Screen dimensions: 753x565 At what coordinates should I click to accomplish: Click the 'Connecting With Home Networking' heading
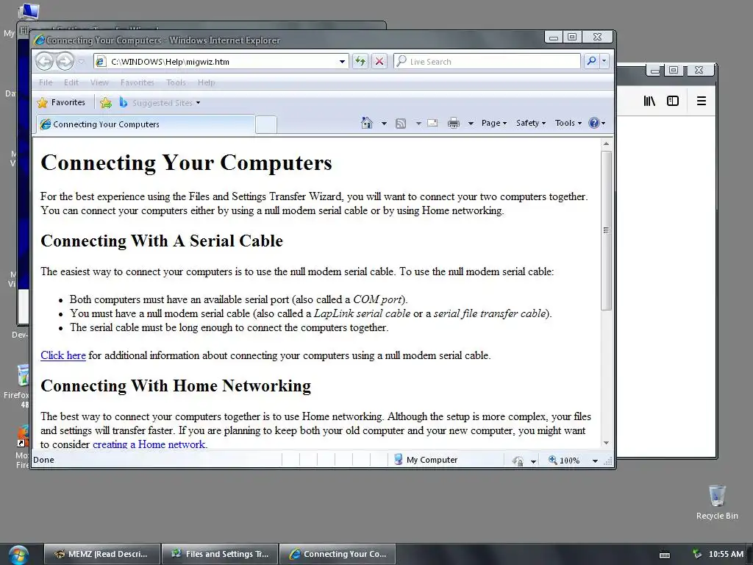point(176,385)
